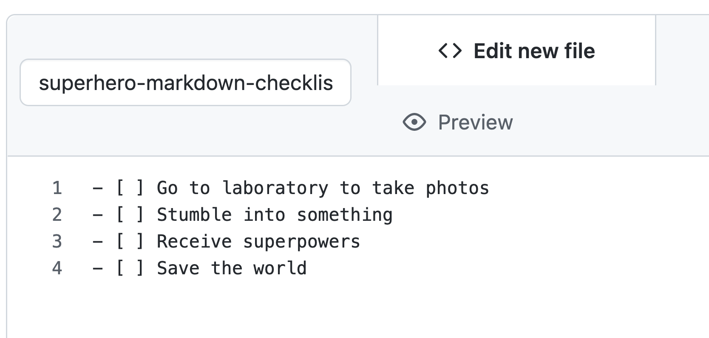Focus the superhero-markdown-checklist filename field
This screenshot has width=709, height=338.
(186, 82)
